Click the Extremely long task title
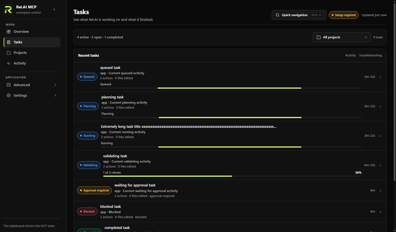Image resolution: width=396 pixels, height=232 pixels. click(189, 127)
